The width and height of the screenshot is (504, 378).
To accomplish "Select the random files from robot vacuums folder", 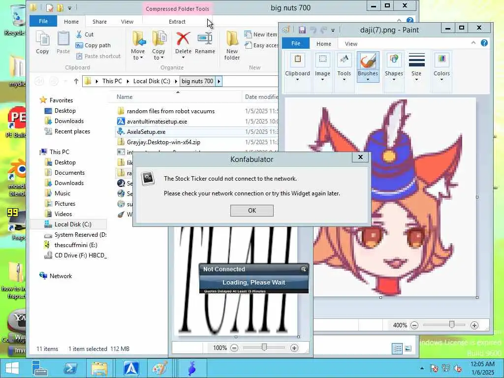I will click(x=170, y=111).
